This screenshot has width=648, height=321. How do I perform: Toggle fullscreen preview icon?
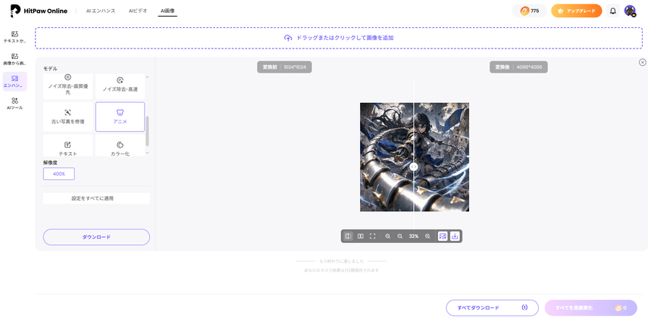[x=372, y=236]
